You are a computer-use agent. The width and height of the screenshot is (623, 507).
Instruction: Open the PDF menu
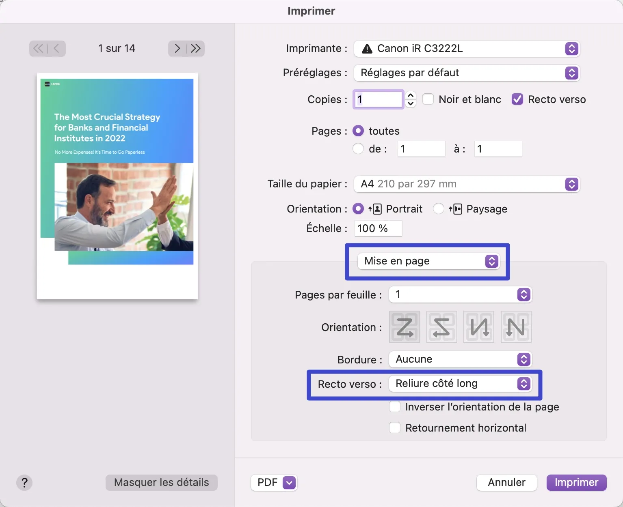click(x=273, y=482)
